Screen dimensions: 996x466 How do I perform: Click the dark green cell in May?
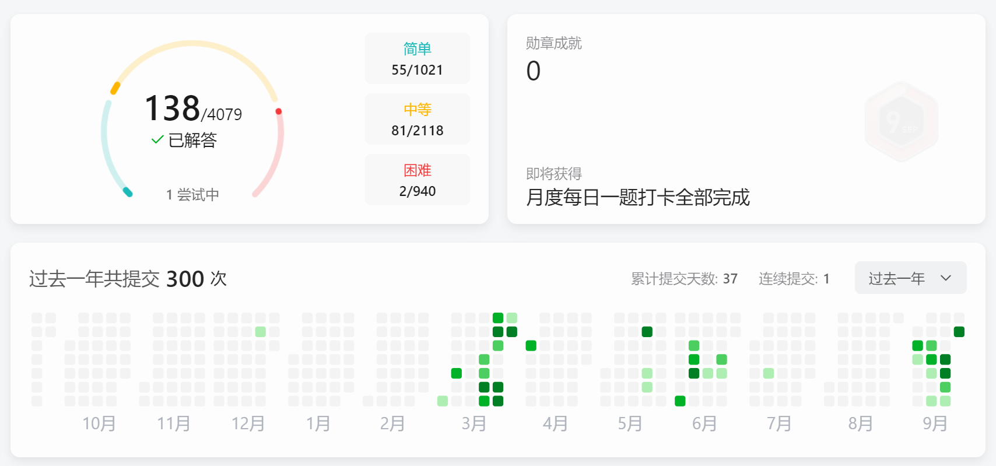coord(647,332)
